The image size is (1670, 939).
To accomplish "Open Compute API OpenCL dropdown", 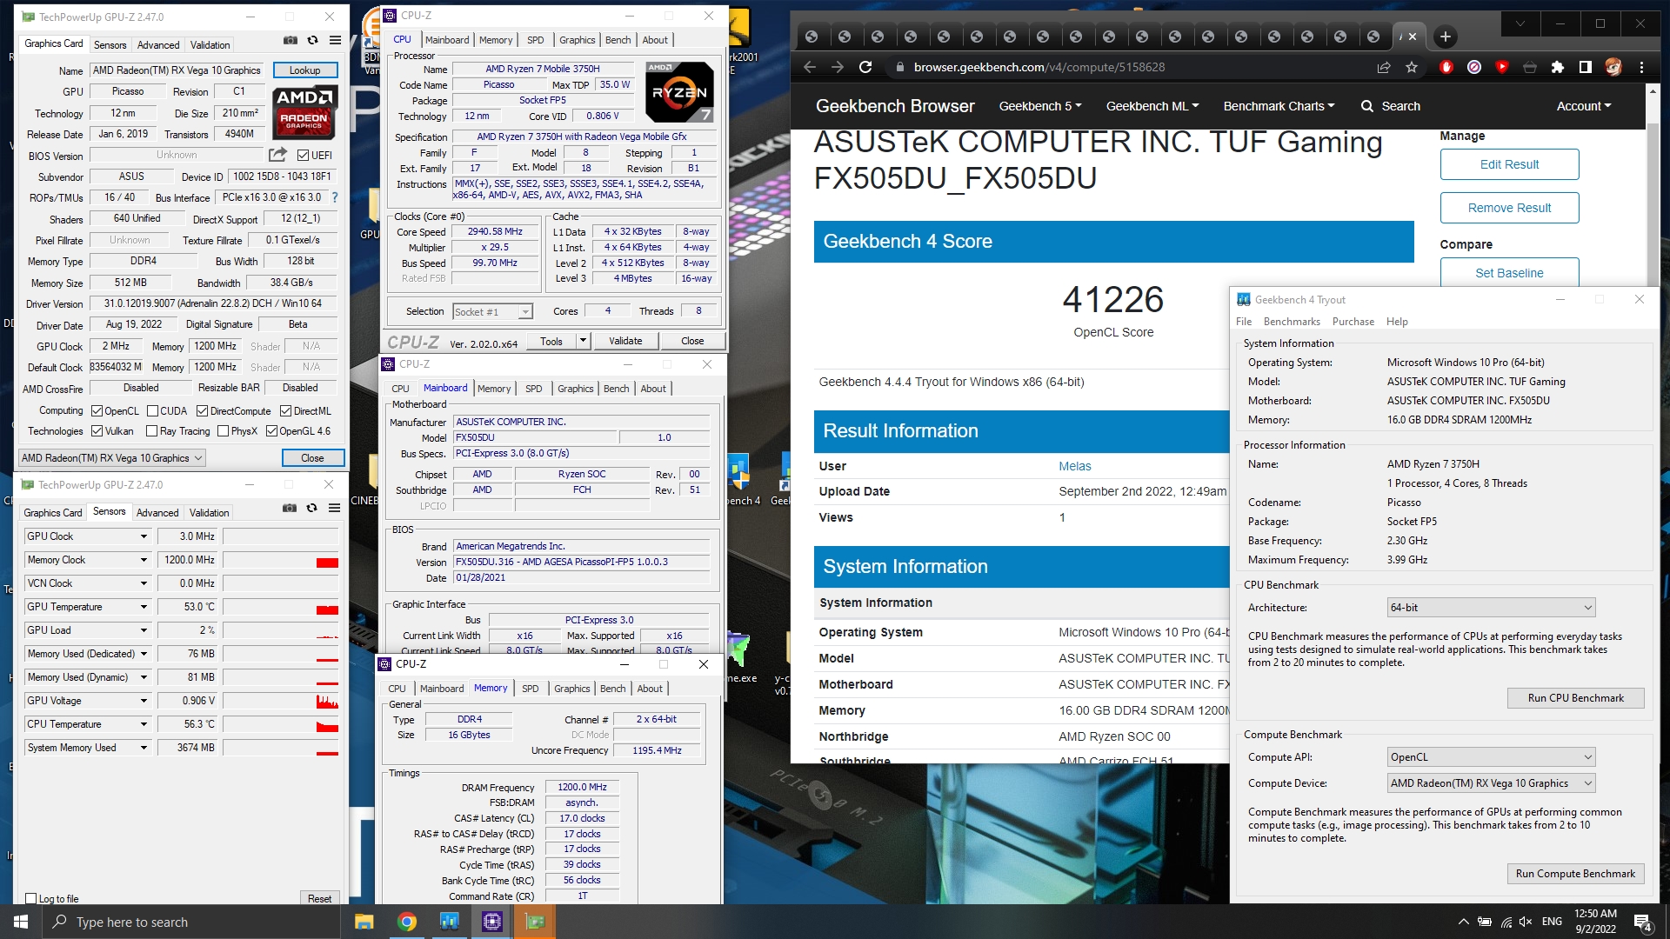I will (x=1491, y=756).
